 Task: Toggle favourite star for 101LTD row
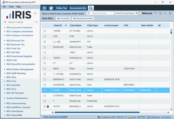[45, 106]
